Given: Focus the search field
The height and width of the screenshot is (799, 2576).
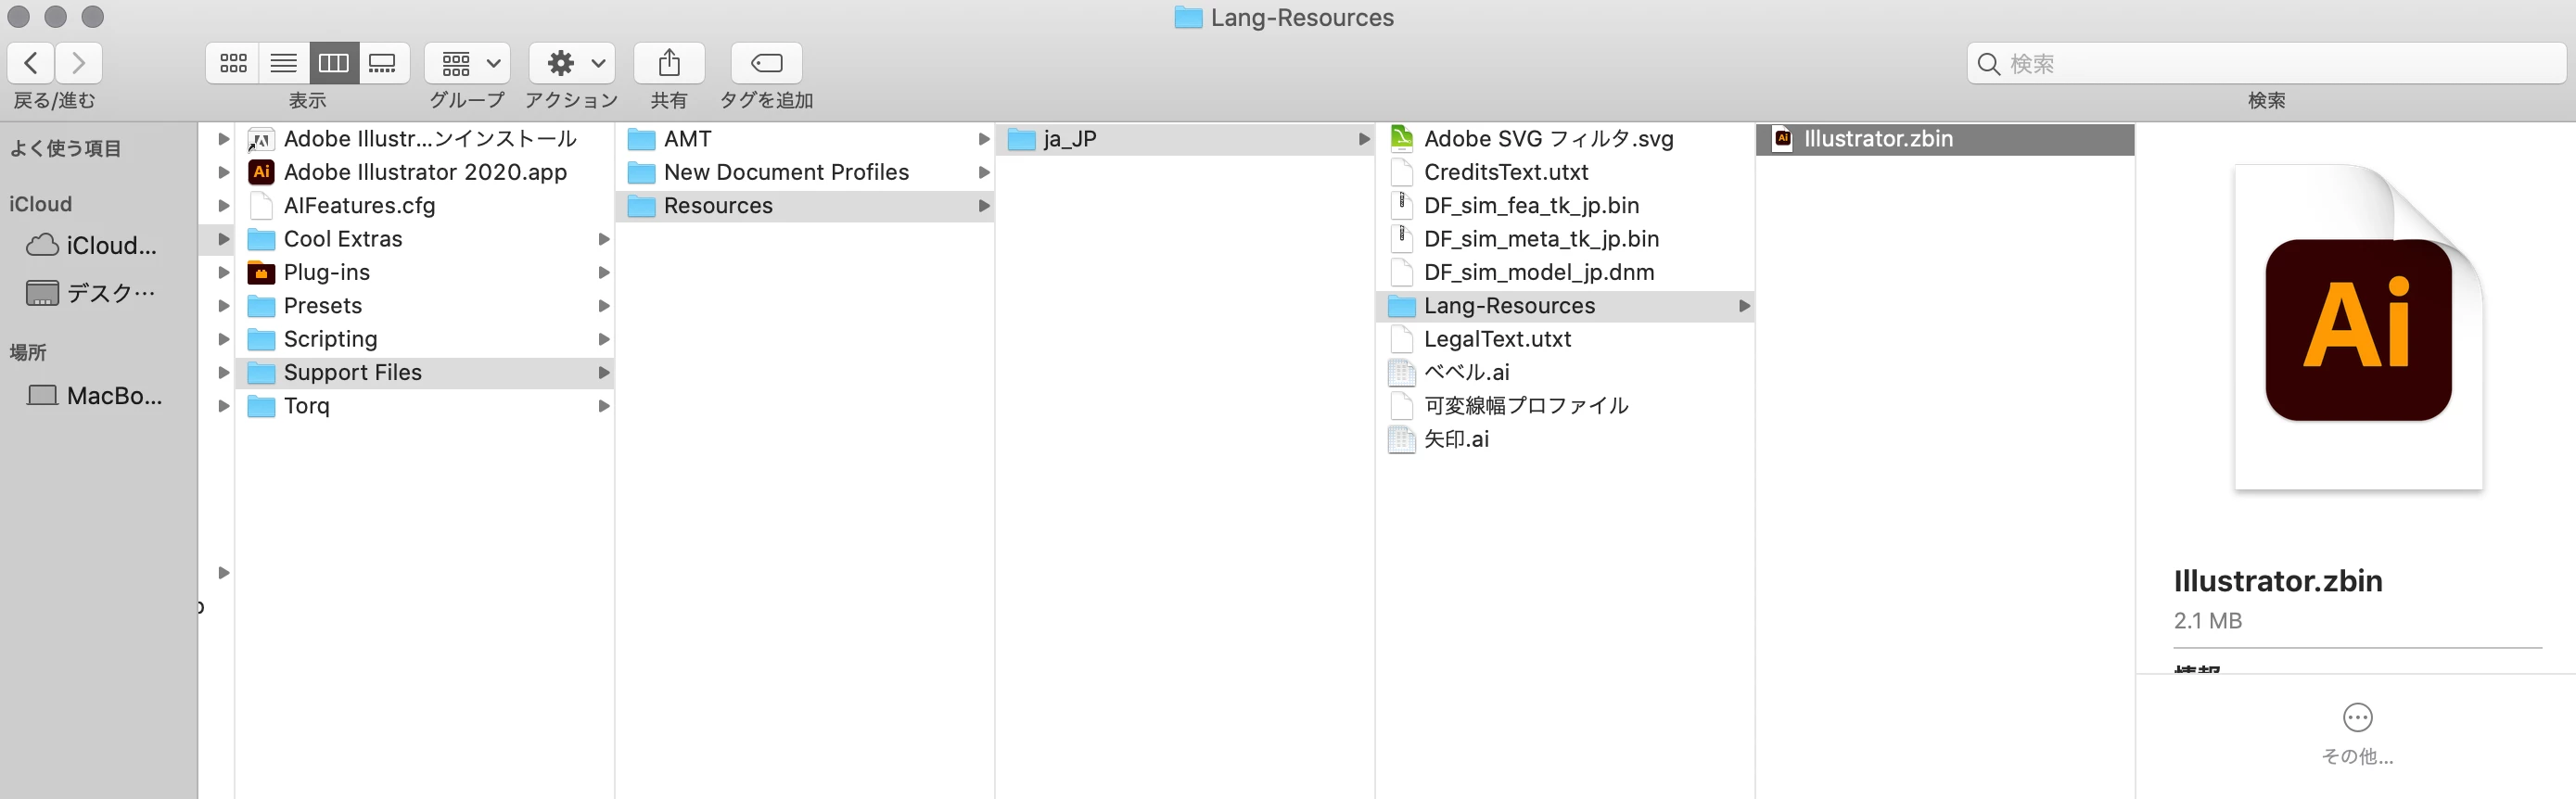Looking at the screenshot, I should [x=2266, y=63].
